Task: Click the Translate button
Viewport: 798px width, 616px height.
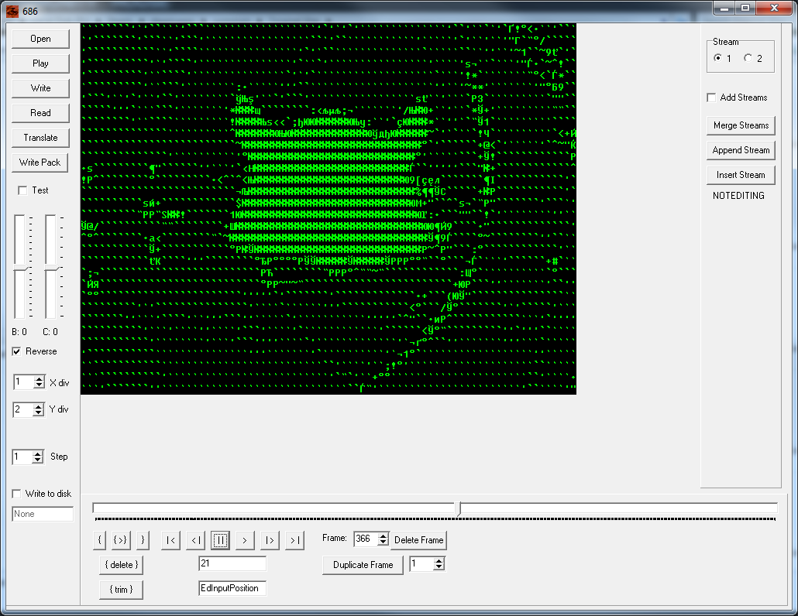Action: (x=40, y=138)
